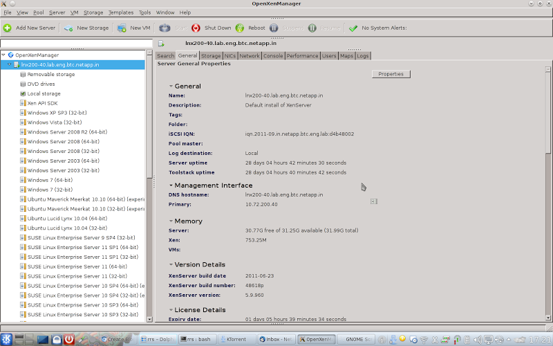Click the tree panel vertical scrollbar
The image size is (553, 346).
point(149,116)
